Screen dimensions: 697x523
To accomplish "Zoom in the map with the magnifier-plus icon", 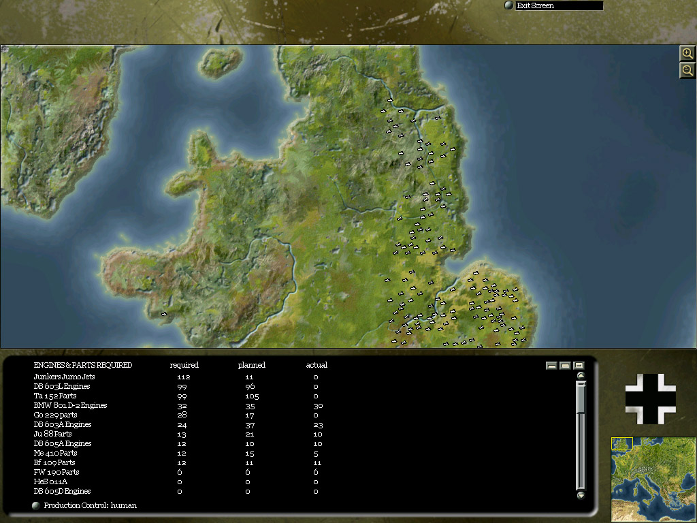I will tap(687, 53).
